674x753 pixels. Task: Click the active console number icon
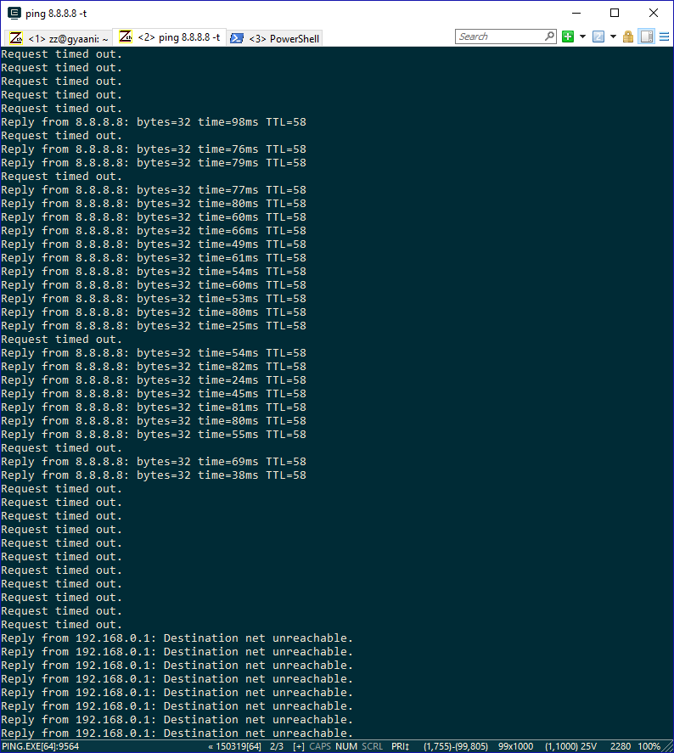pyautogui.click(x=598, y=37)
